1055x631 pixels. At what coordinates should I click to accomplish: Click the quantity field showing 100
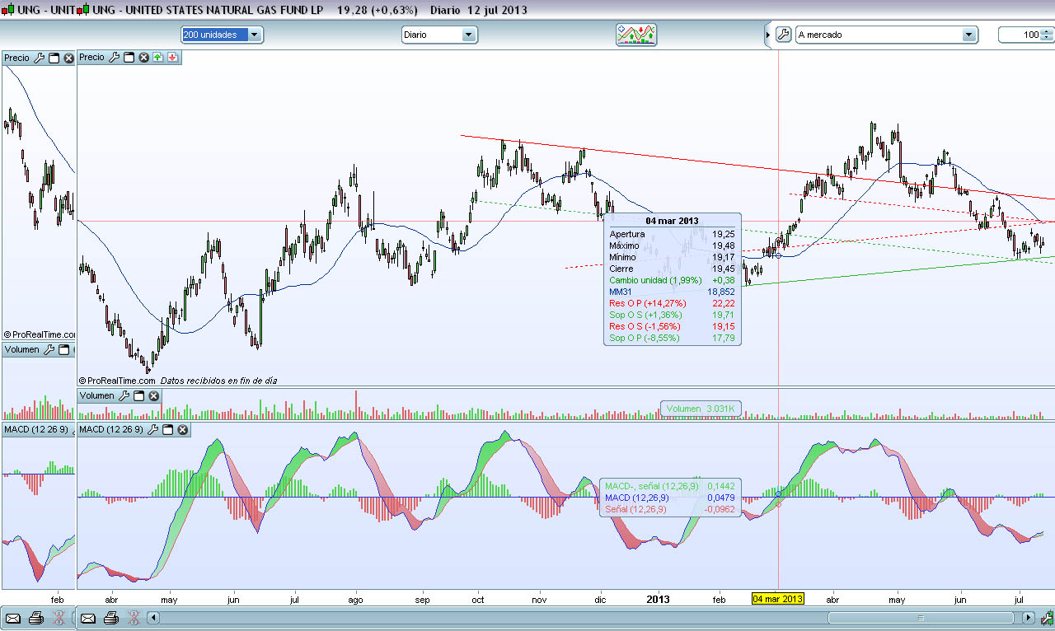tap(1020, 35)
